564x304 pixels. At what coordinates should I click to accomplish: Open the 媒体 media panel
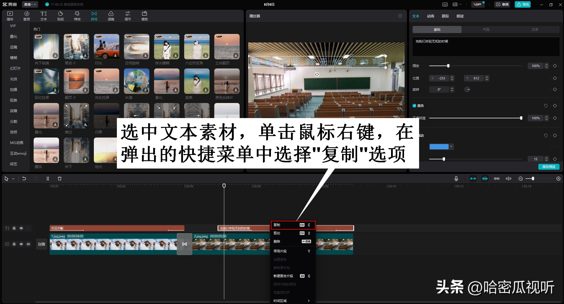click(x=10, y=15)
